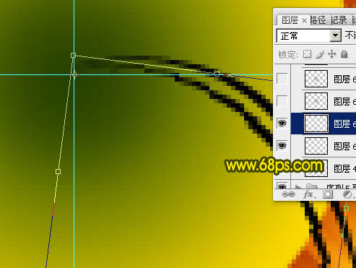
Task: Open the 正常 blend mode dropdown arrow
Action: coord(336,36)
